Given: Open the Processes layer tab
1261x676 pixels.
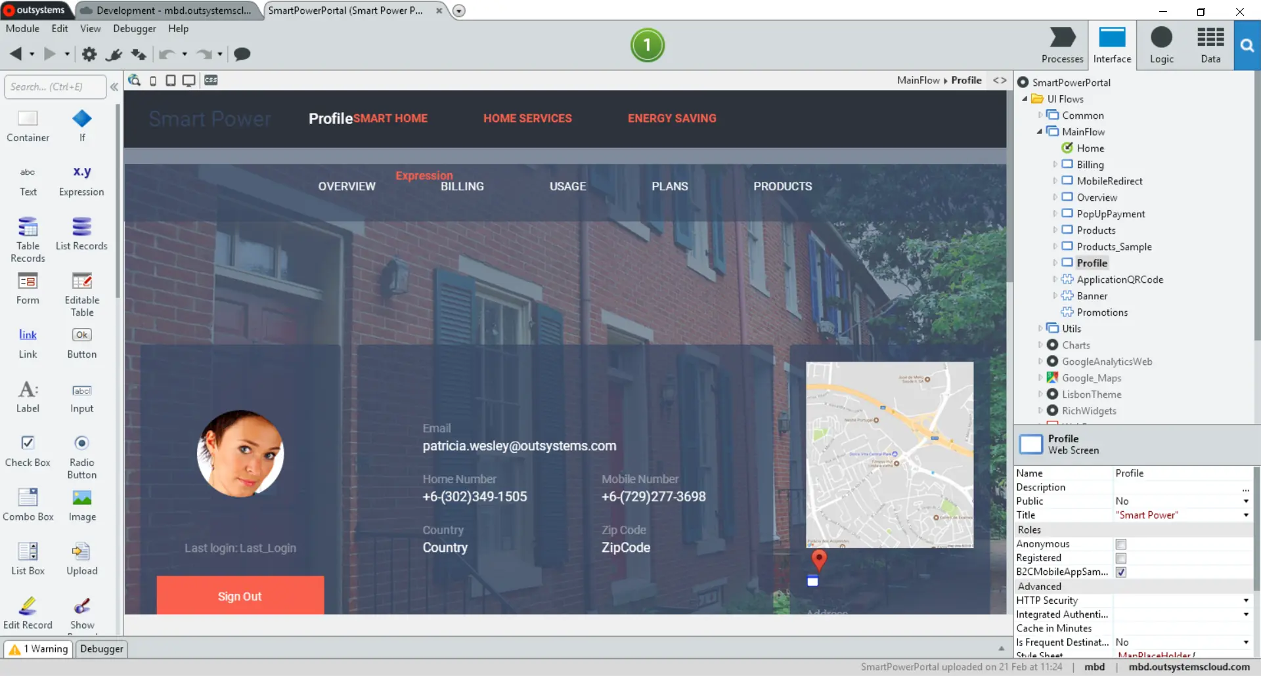Looking at the screenshot, I should coord(1062,45).
